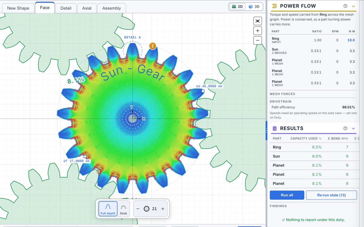Screen dimensions: 364x227
Task: Click the RPM column header
Action: 335,31
